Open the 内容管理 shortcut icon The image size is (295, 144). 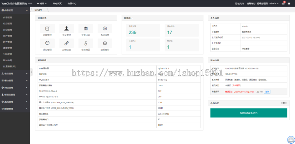pos(47,29)
